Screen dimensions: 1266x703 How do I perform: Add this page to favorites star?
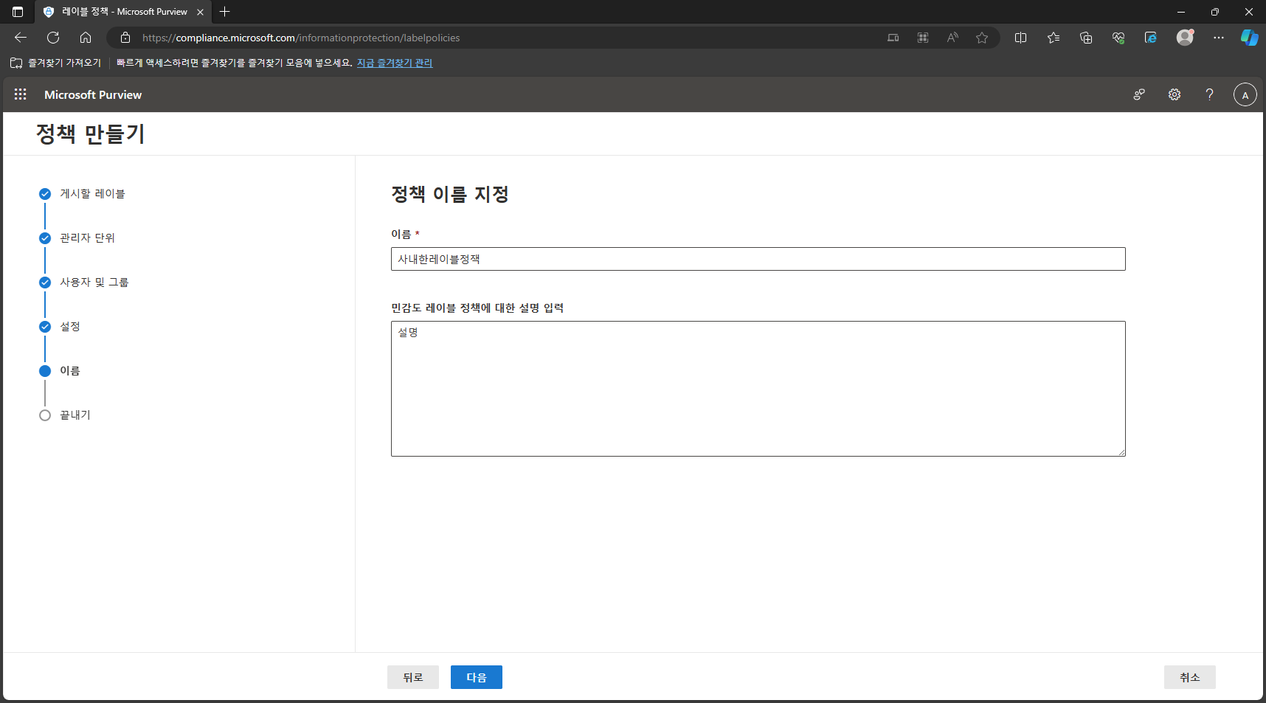pyautogui.click(x=982, y=38)
